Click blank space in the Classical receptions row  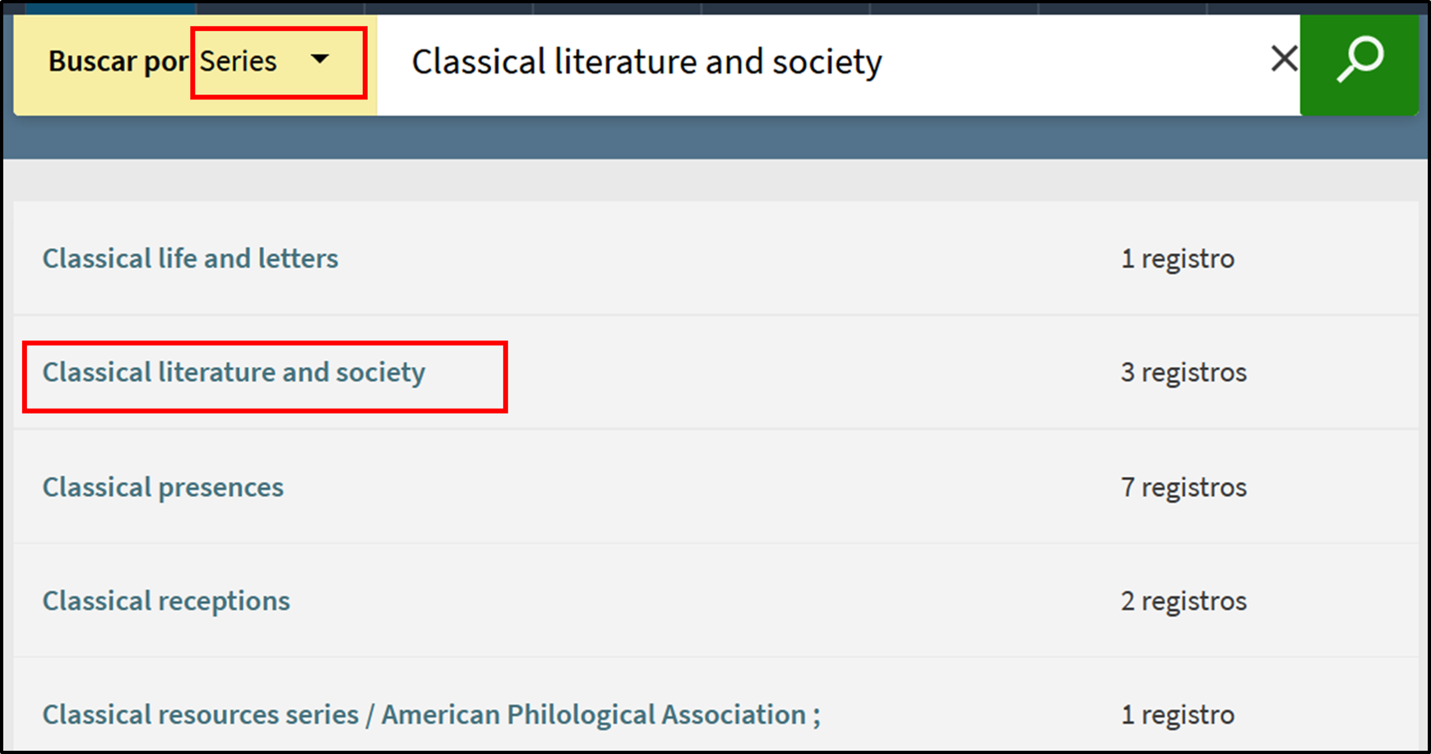pos(699,601)
